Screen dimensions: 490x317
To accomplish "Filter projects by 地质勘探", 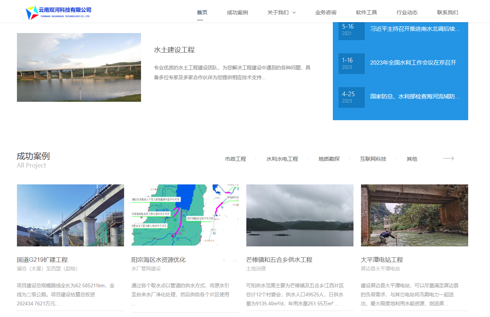I will point(329,159).
